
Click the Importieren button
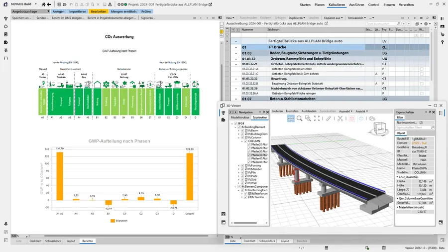click(78, 11)
